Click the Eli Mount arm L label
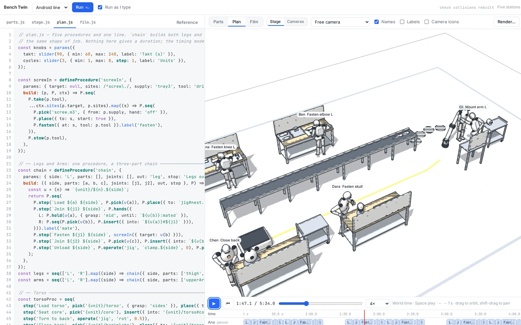Image resolution: width=521 pixels, height=325 pixels. pyautogui.click(x=473, y=107)
